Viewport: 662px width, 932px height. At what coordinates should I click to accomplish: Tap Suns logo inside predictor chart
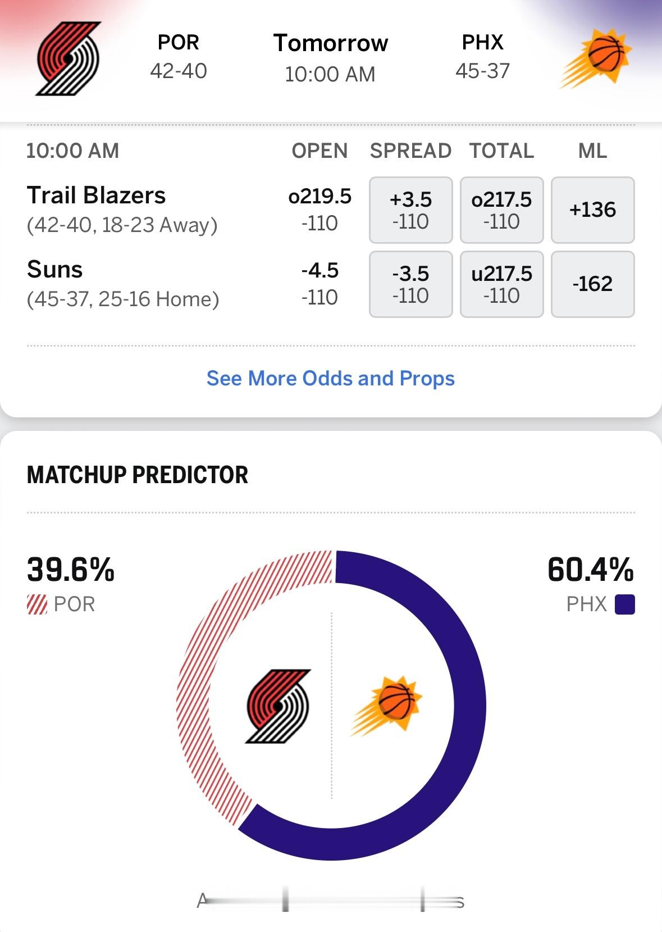pos(386,706)
